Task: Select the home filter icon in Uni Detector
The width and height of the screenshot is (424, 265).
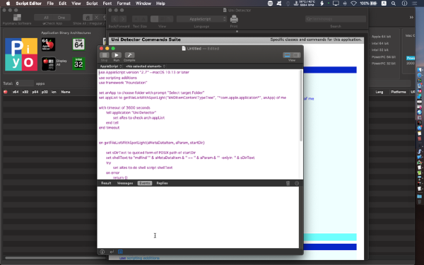Action: (x=88, y=18)
